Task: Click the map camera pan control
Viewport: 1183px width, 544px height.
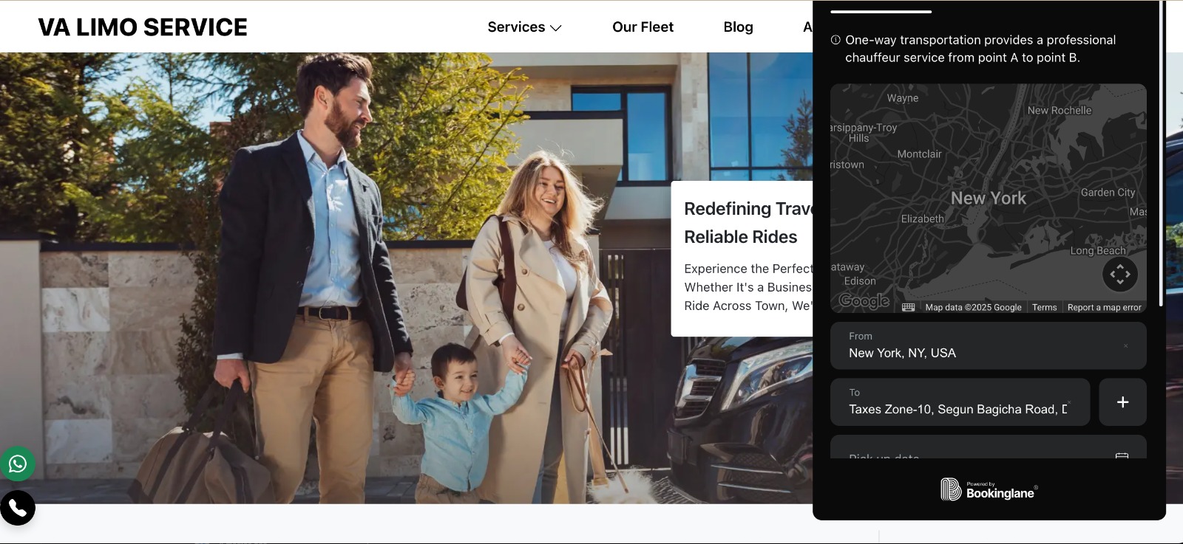Action: pyautogui.click(x=1119, y=275)
